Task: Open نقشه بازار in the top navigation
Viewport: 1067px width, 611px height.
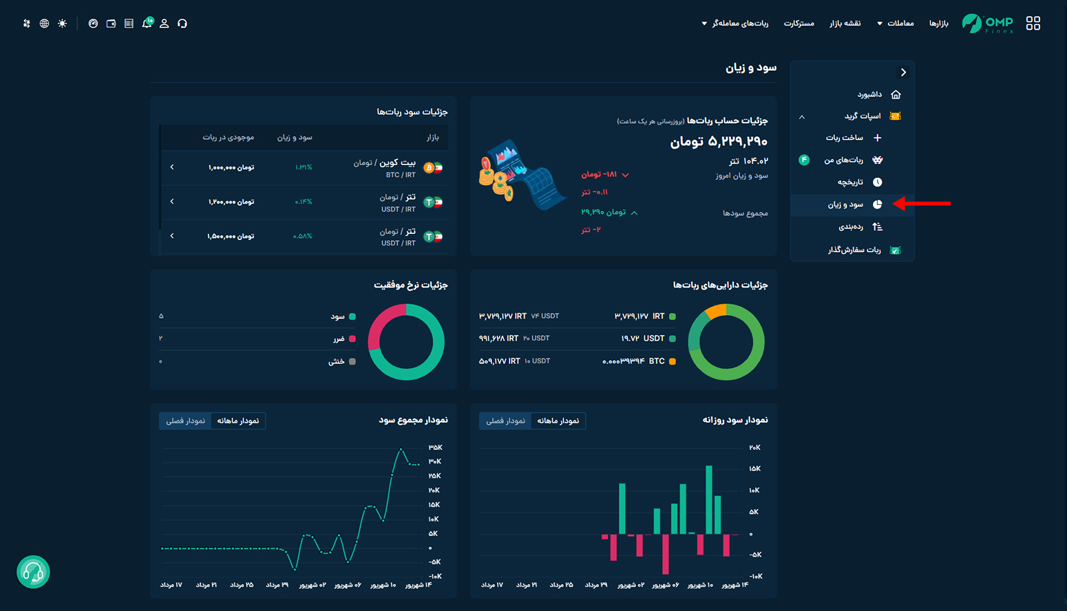Action: click(x=845, y=23)
